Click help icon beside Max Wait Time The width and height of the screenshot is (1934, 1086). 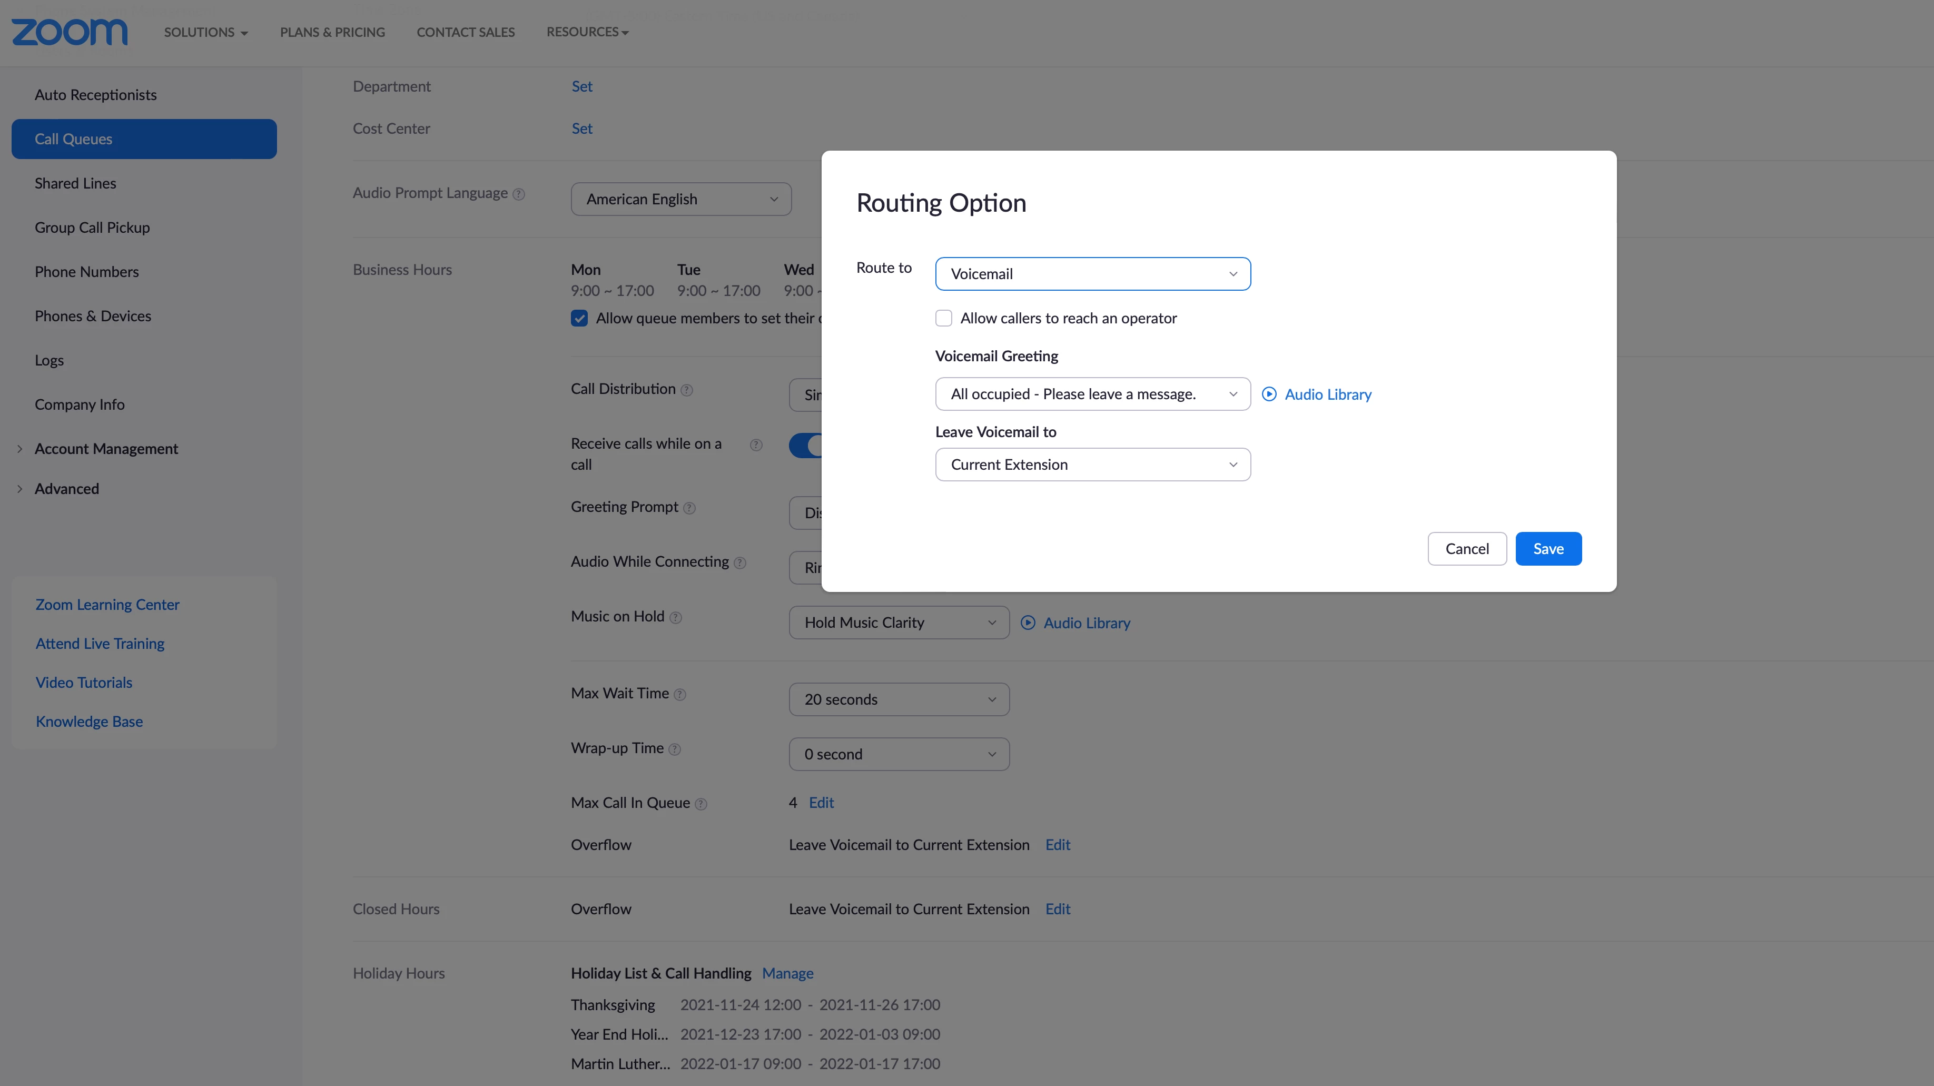coord(679,695)
